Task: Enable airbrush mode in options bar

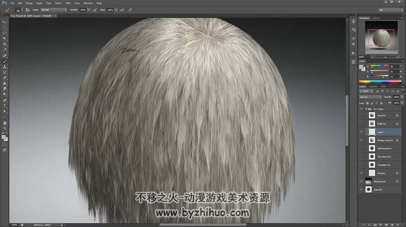Action: [x=122, y=10]
